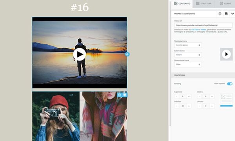This screenshot has width=235, height=141.
Task: Click the play button on the sunset video
Action: tap(80, 54)
